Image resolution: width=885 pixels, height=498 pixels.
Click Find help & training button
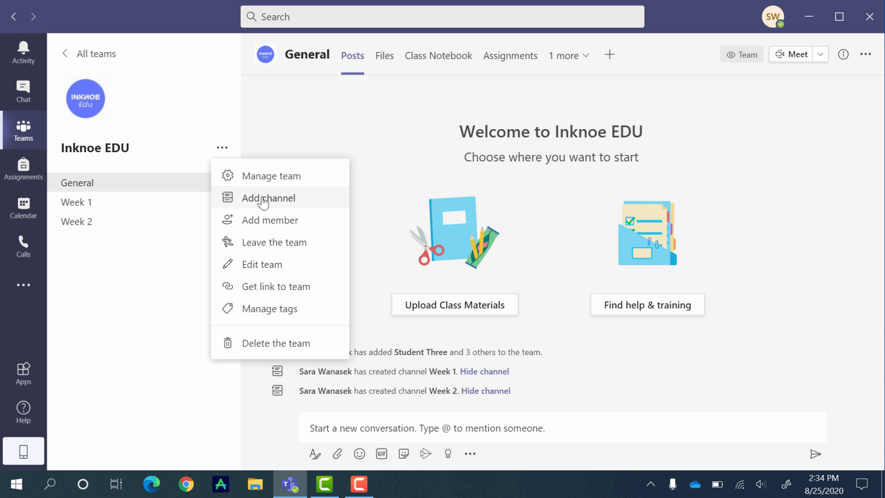point(648,305)
